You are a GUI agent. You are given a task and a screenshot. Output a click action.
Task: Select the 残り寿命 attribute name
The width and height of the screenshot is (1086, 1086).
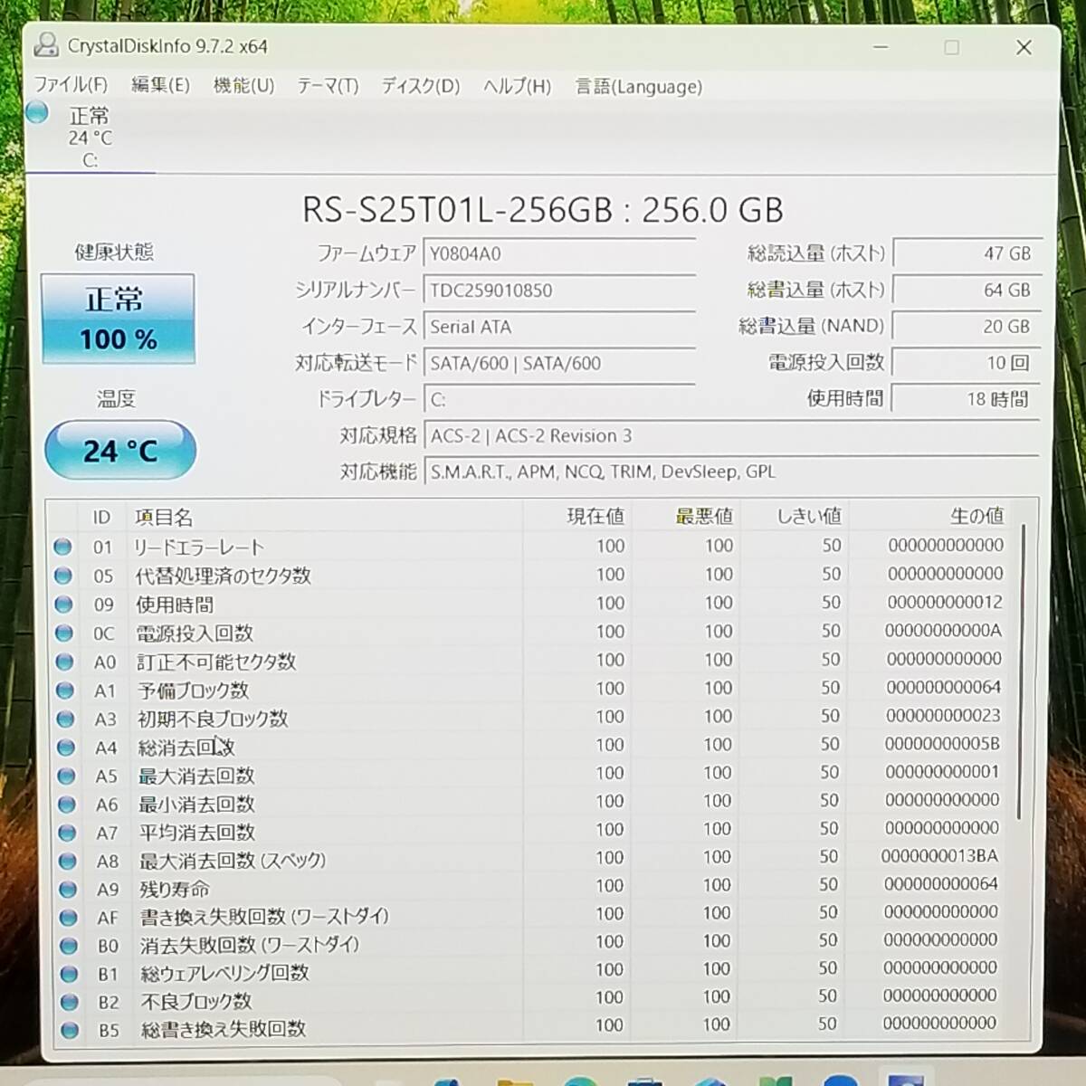point(175,889)
